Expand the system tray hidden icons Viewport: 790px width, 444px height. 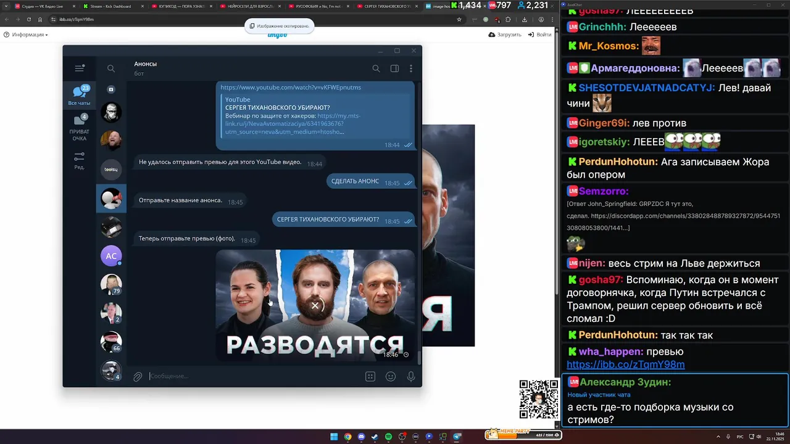(718, 437)
